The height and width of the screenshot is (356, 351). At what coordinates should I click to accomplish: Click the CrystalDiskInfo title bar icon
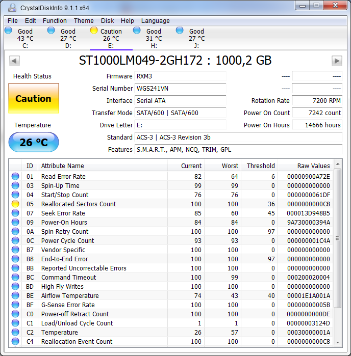[x=12, y=8]
